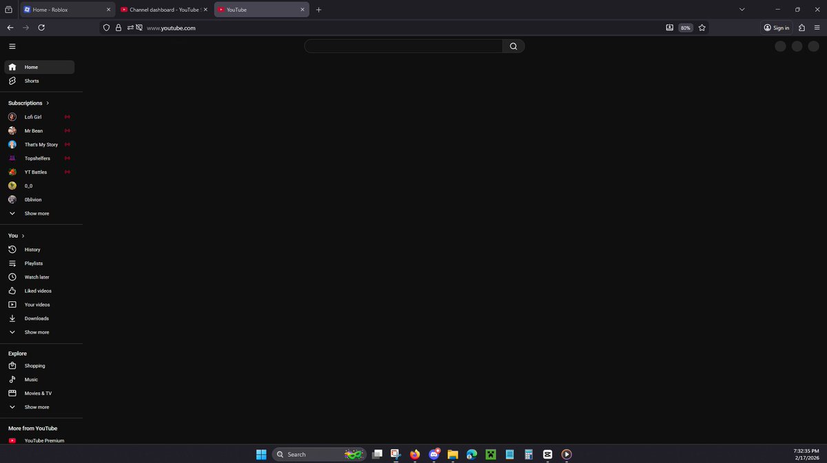Click the Windows taskbar Search box

click(318, 454)
